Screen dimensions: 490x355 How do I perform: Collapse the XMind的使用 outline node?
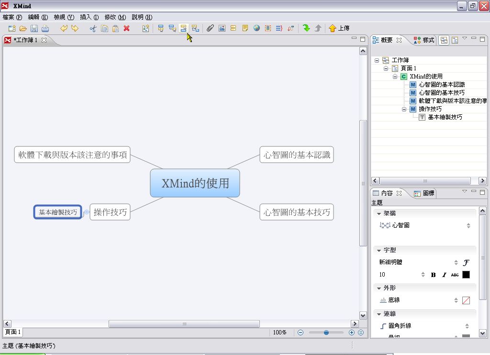[395, 77]
